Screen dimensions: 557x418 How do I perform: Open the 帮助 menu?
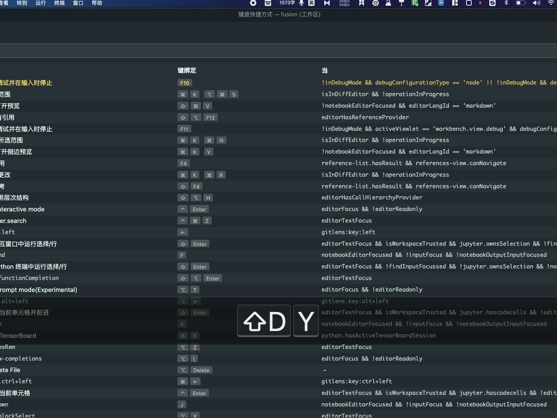click(97, 3)
